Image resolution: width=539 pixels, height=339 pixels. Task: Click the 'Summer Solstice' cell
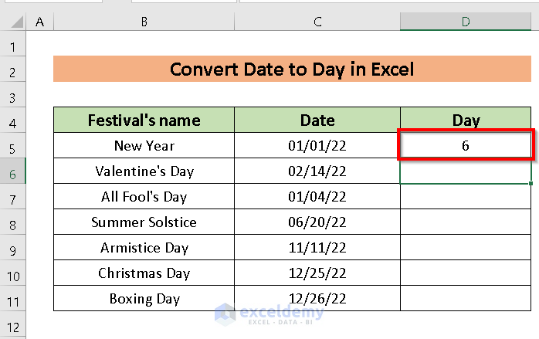pyautogui.click(x=144, y=222)
